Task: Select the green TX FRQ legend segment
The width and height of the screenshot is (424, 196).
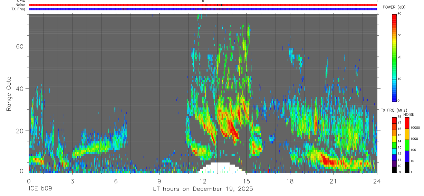Action: pyautogui.click(x=394, y=145)
